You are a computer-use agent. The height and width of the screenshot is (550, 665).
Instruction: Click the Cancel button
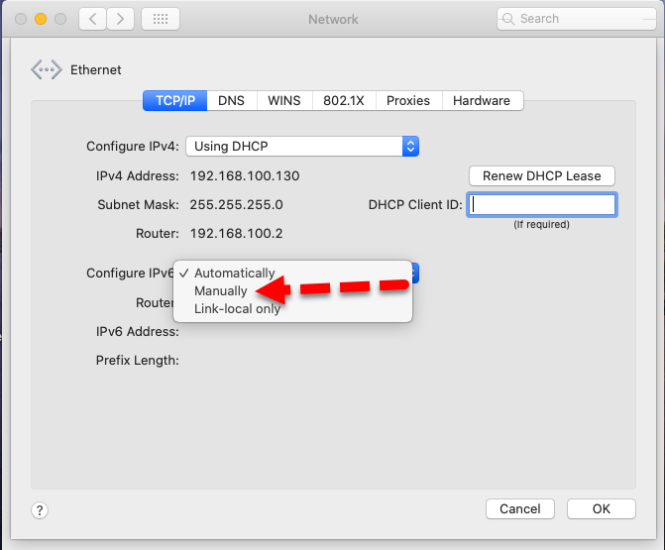(x=520, y=509)
